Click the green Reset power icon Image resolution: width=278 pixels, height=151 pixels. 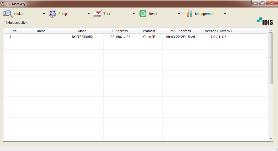click(143, 14)
